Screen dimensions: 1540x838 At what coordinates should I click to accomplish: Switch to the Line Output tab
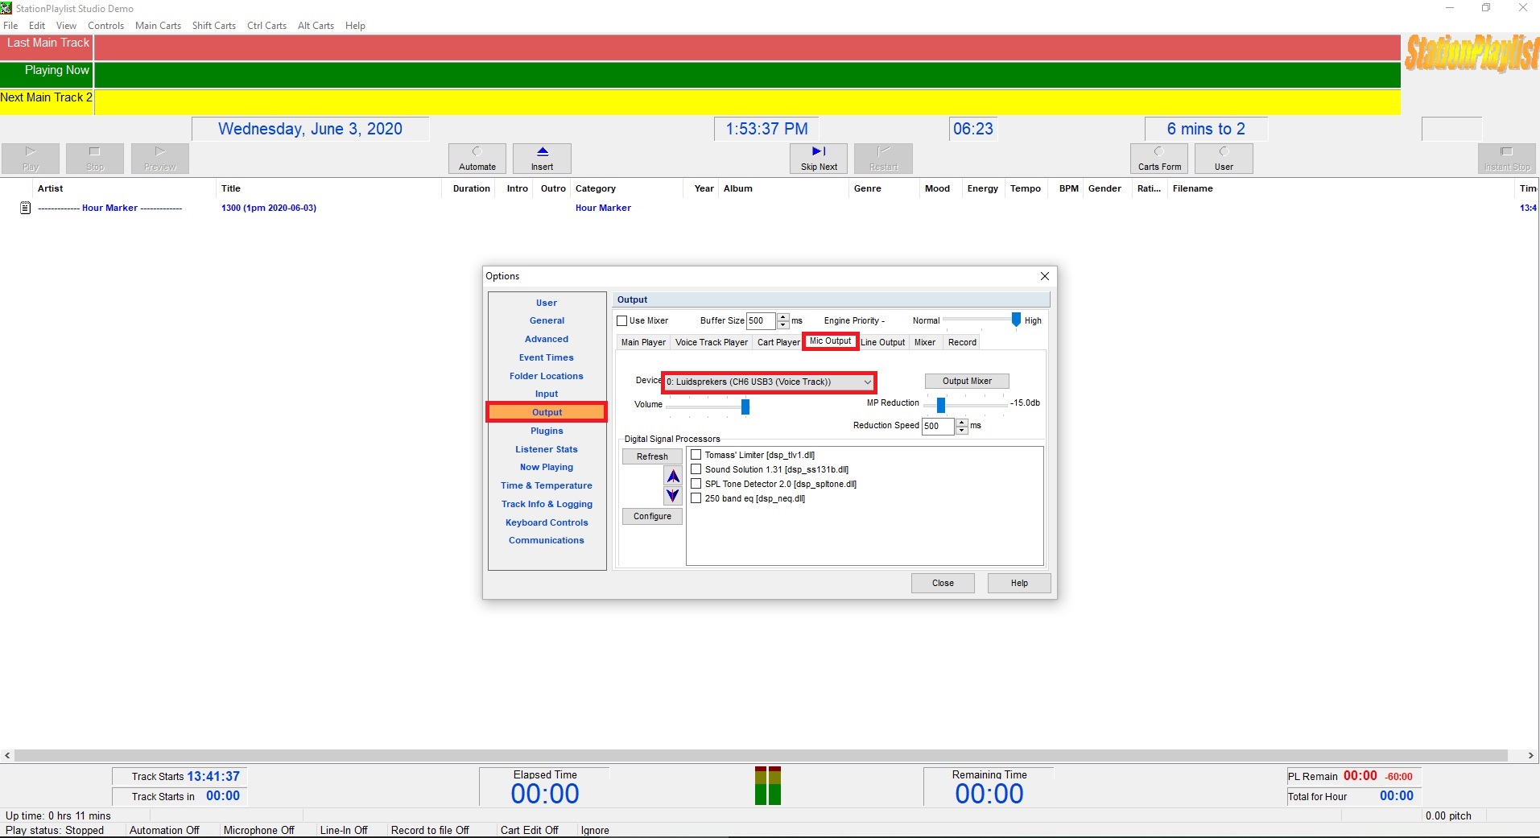click(882, 342)
